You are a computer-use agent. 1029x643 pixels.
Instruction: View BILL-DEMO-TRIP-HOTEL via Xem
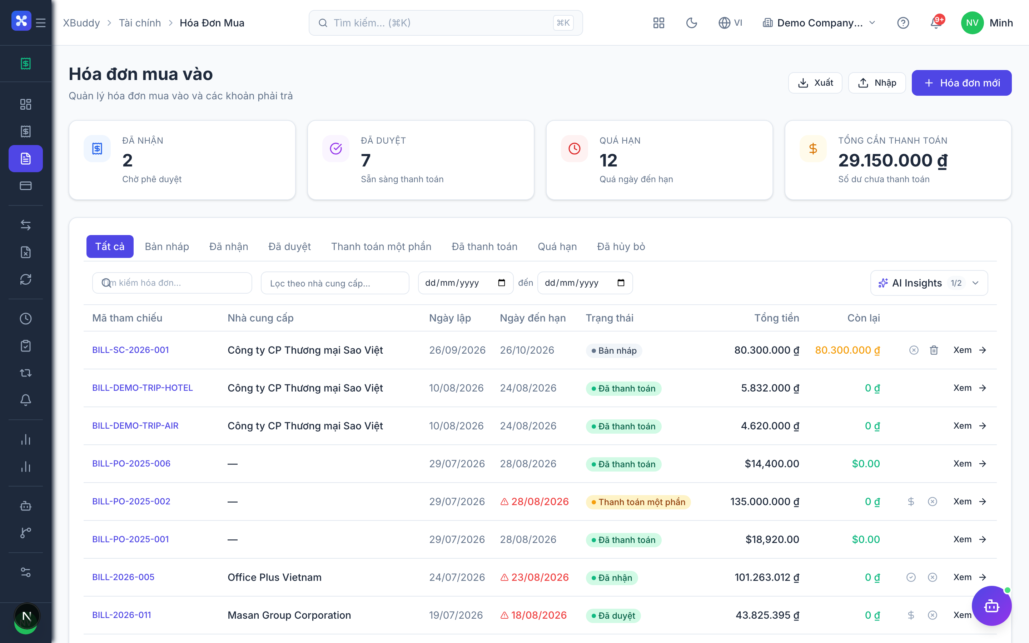(x=969, y=388)
